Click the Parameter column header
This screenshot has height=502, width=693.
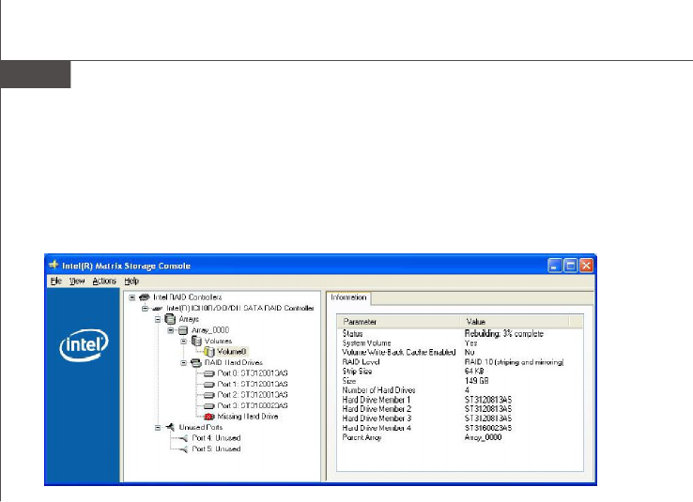[x=399, y=322]
